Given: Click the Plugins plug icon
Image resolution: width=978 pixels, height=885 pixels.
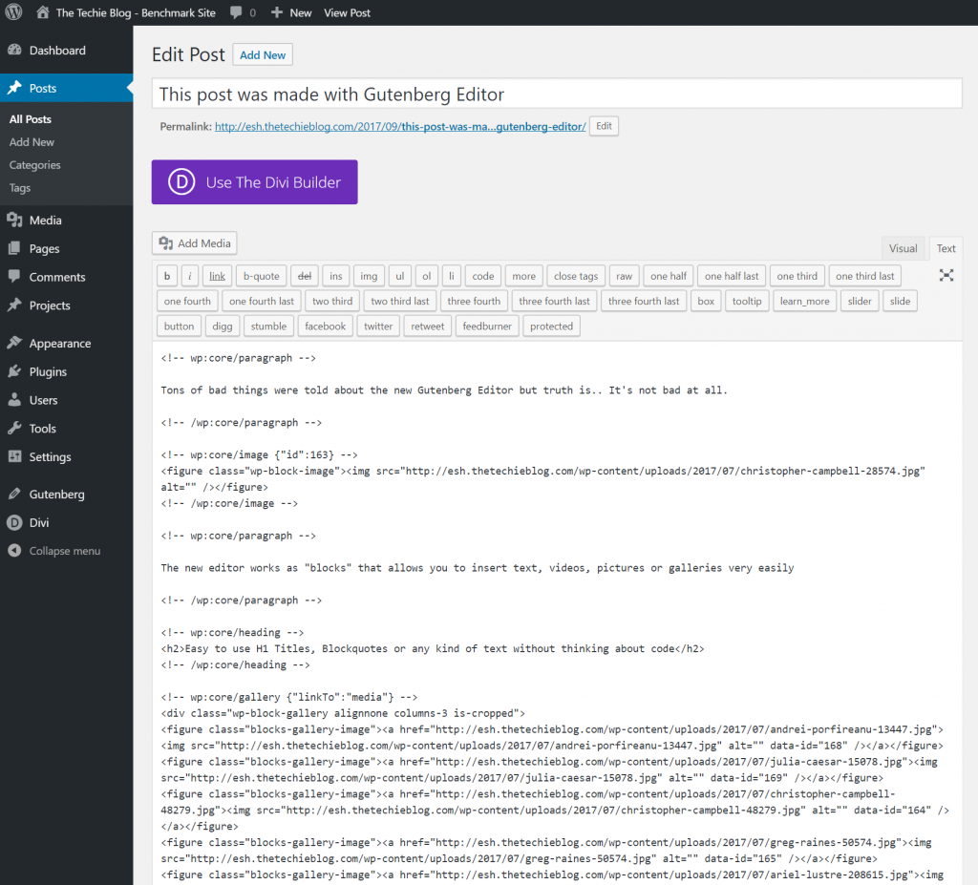Looking at the screenshot, I should 14,371.
